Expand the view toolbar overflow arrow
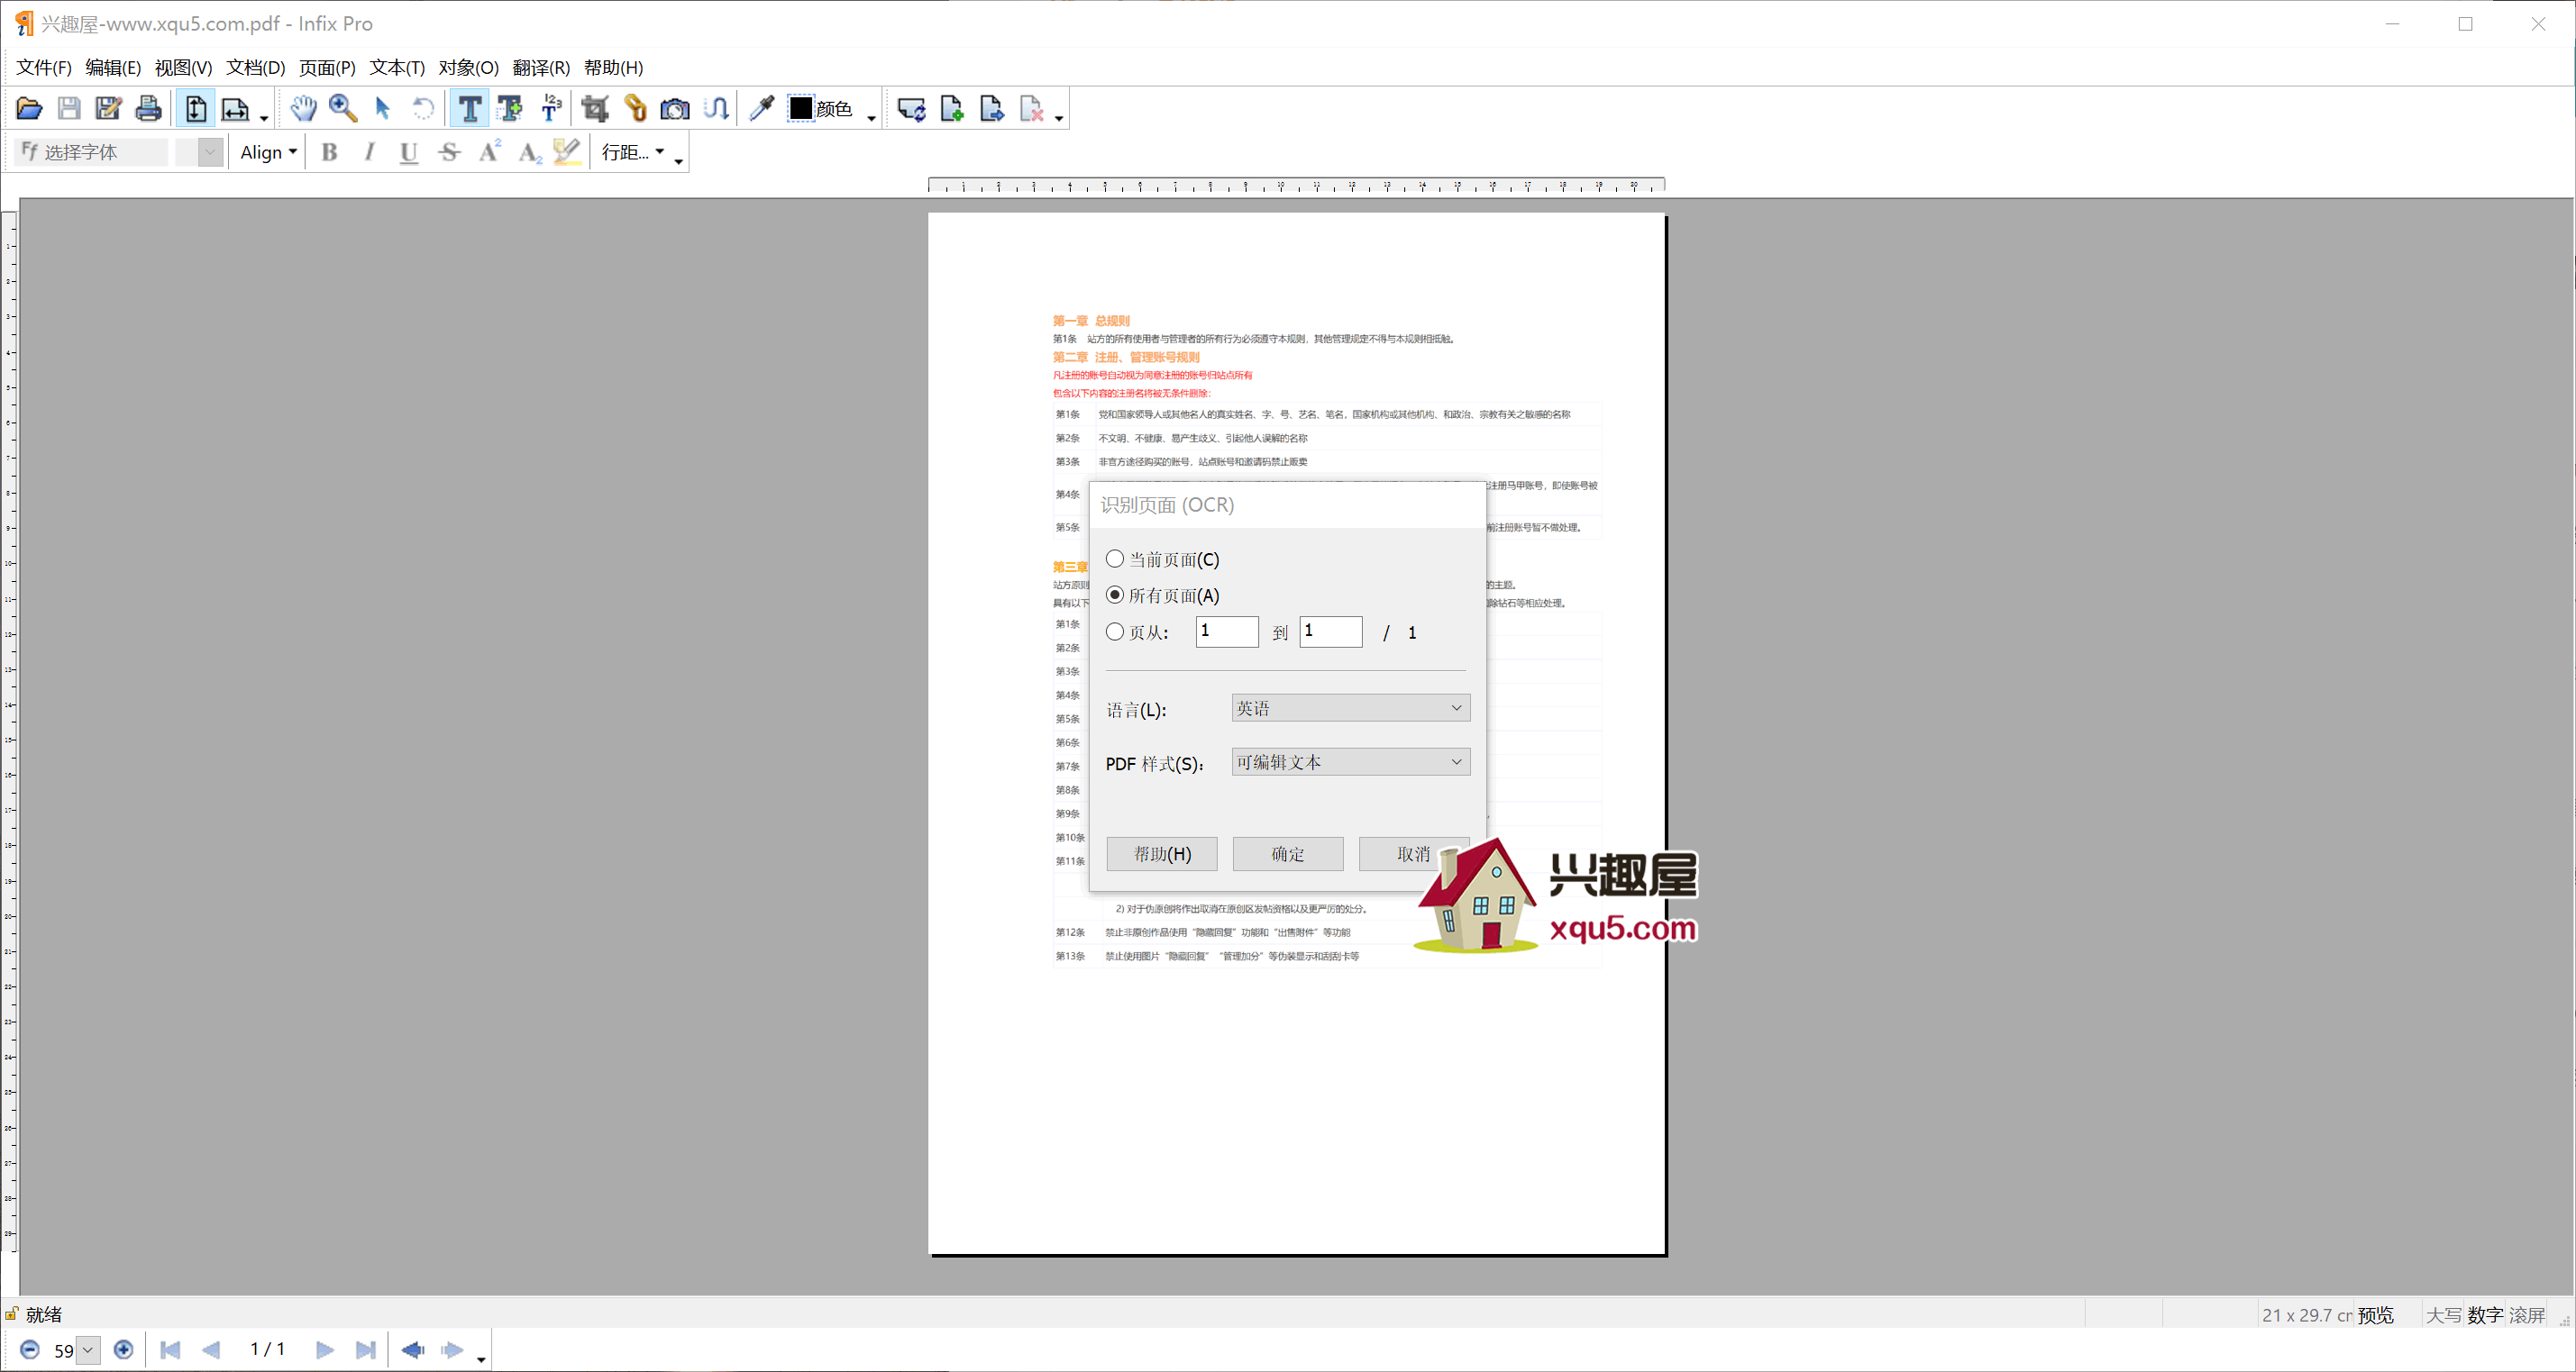The height and width of the screenshot is (1372, 2576). [263, 118]
